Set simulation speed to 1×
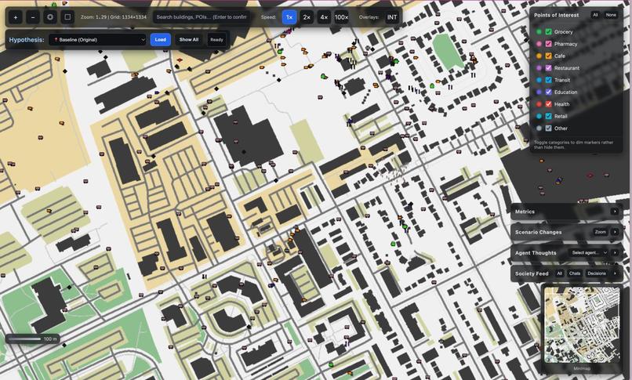This screenshot has width=632, height=380. tap(289, 17)
